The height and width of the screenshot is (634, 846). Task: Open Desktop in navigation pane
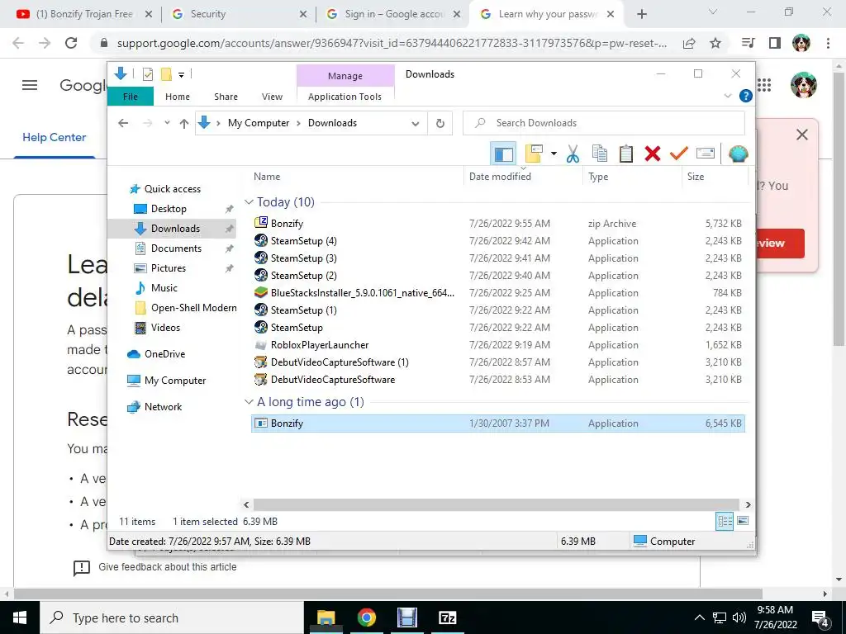tap(169, 209)
